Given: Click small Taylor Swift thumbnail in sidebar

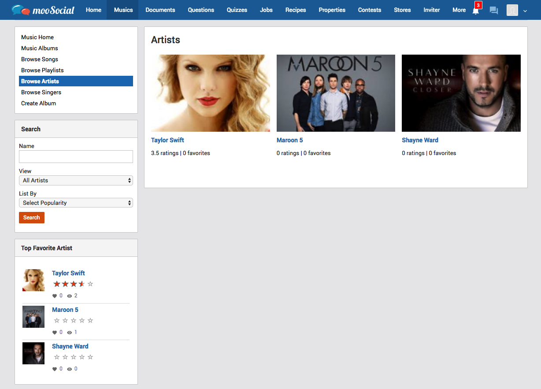Looking at the screenshot, I should coord(33,280).
